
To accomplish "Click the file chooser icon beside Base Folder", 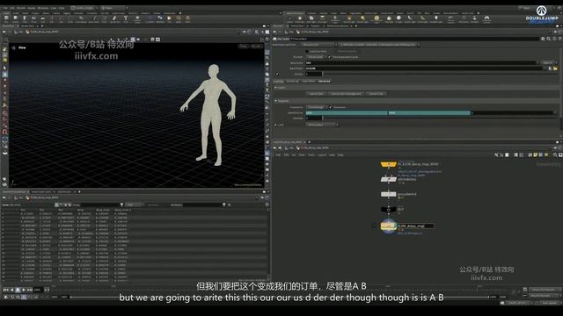I will coord(550,68).
